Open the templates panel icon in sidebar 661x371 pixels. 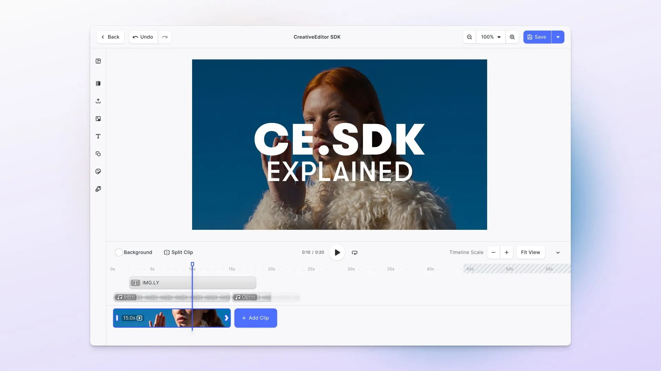click(x=98, y=61)
